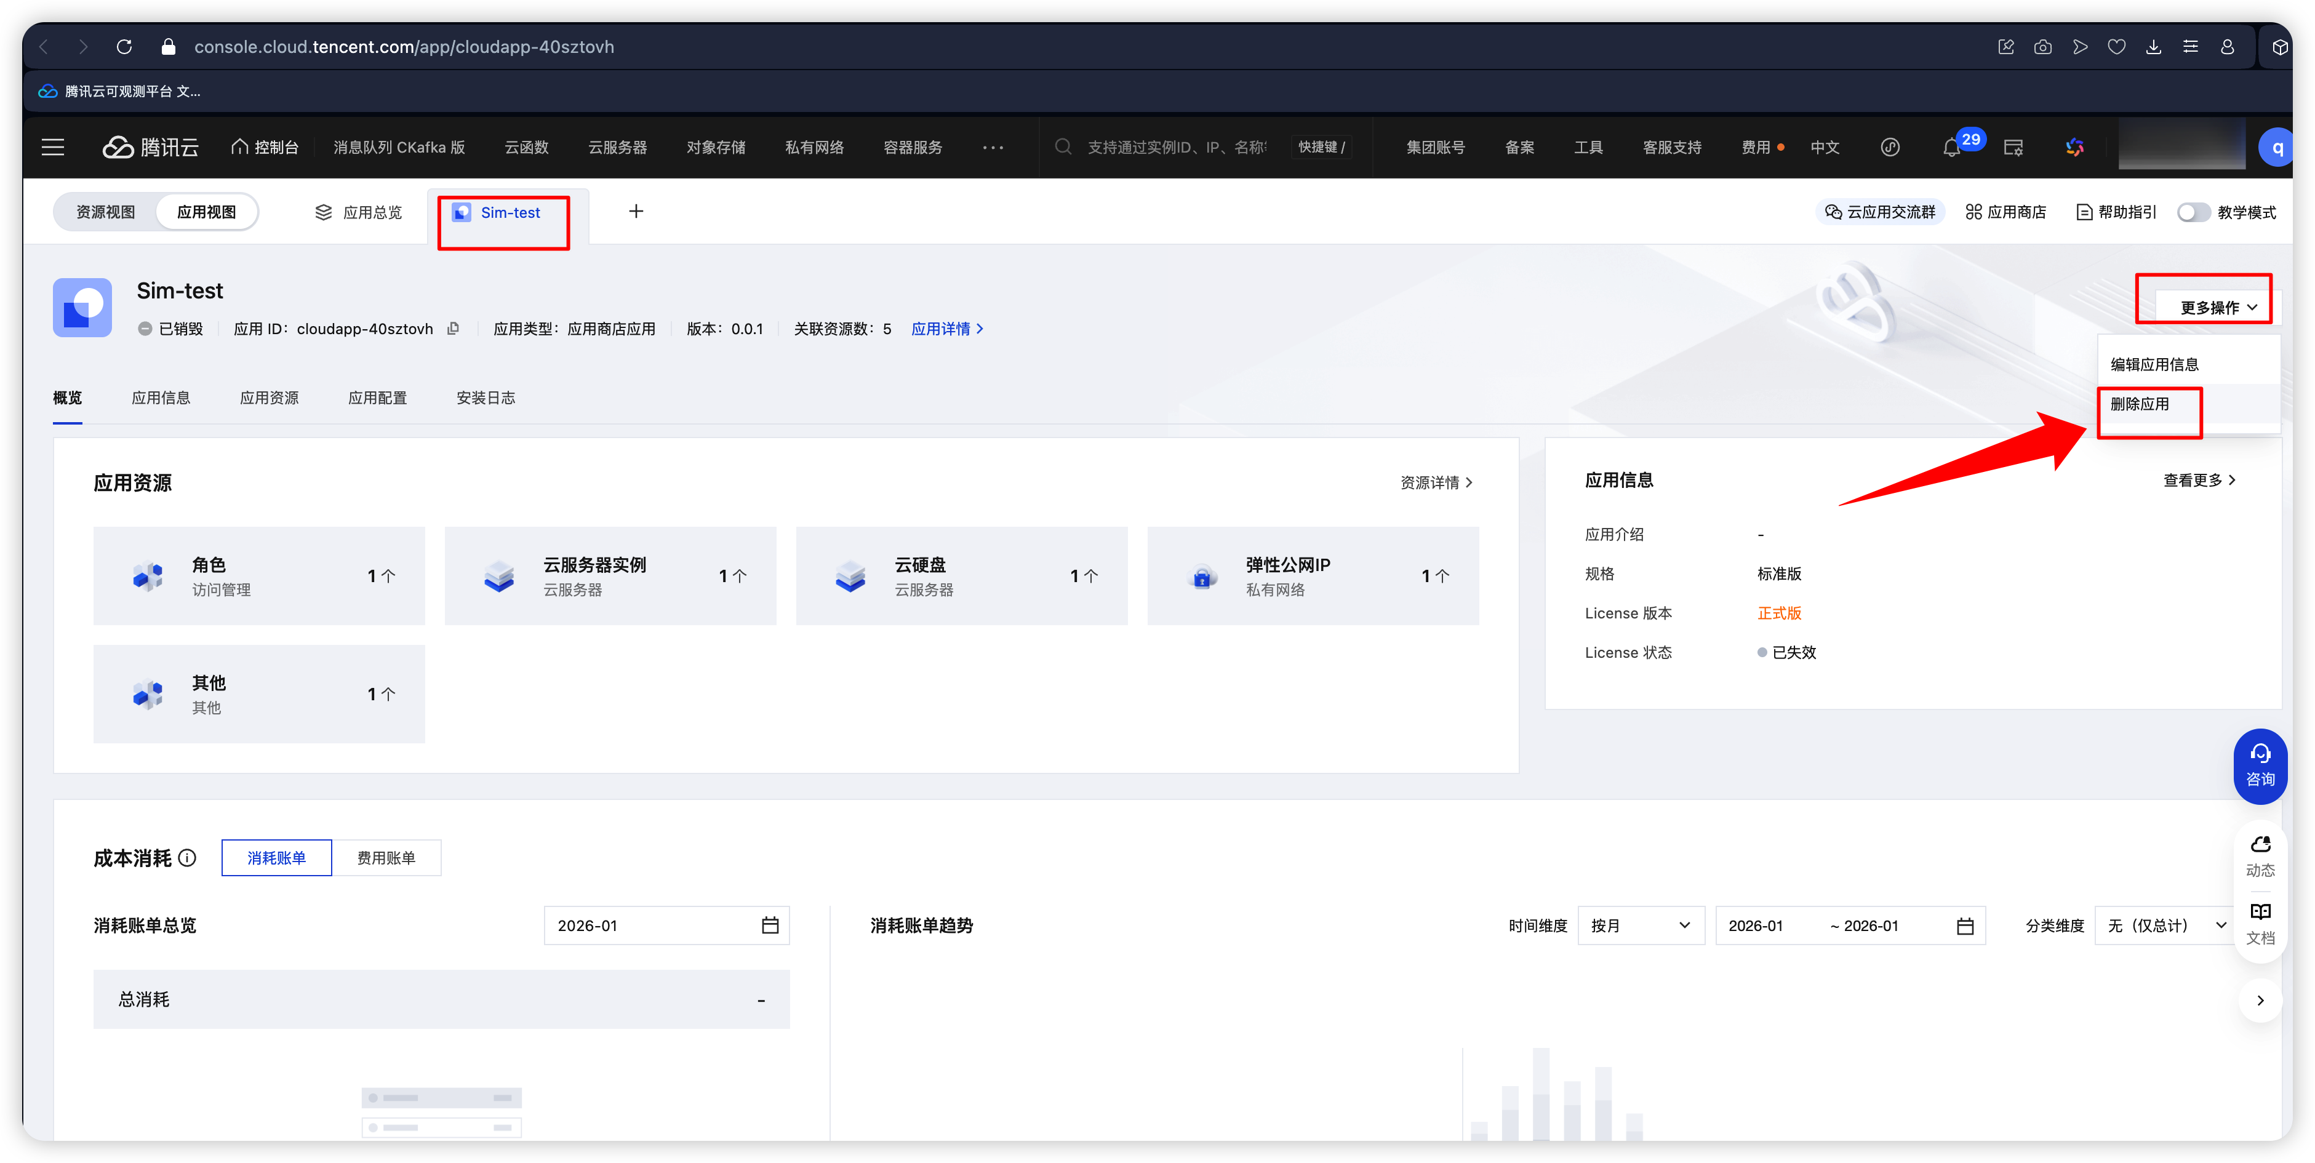The image size is (2315, 1163).
Task: Expand the 更多操作 dropdown
Action: click(x=2217, y=308)
